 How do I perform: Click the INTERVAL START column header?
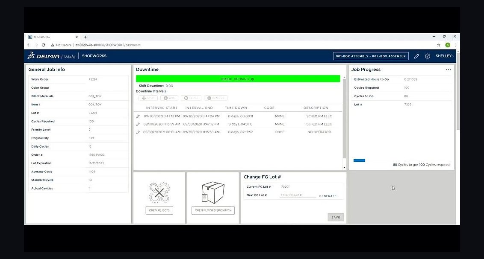(162, 108)
